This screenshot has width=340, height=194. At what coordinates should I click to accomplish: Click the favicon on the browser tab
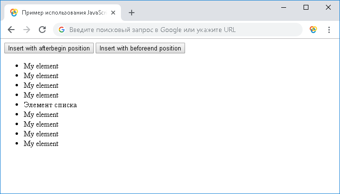point(14,13)
